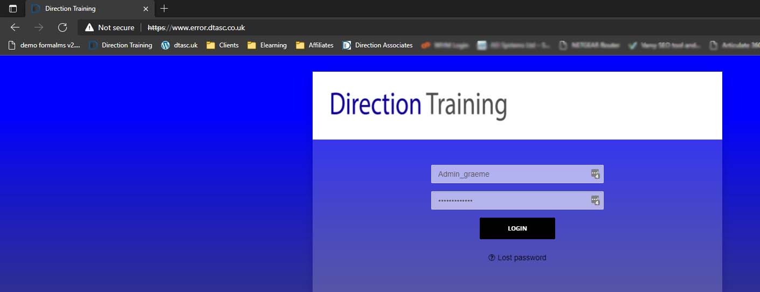Expand the Clients bookmarks folder
This screenshot has height=292, width=760.
point(223,45)
